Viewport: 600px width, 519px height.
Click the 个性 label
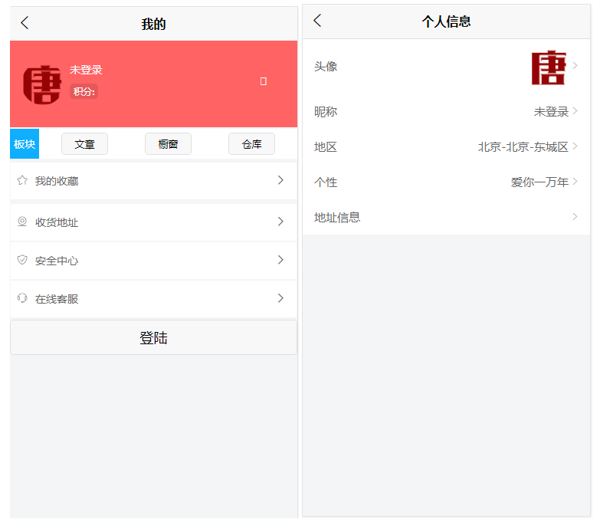326,182
